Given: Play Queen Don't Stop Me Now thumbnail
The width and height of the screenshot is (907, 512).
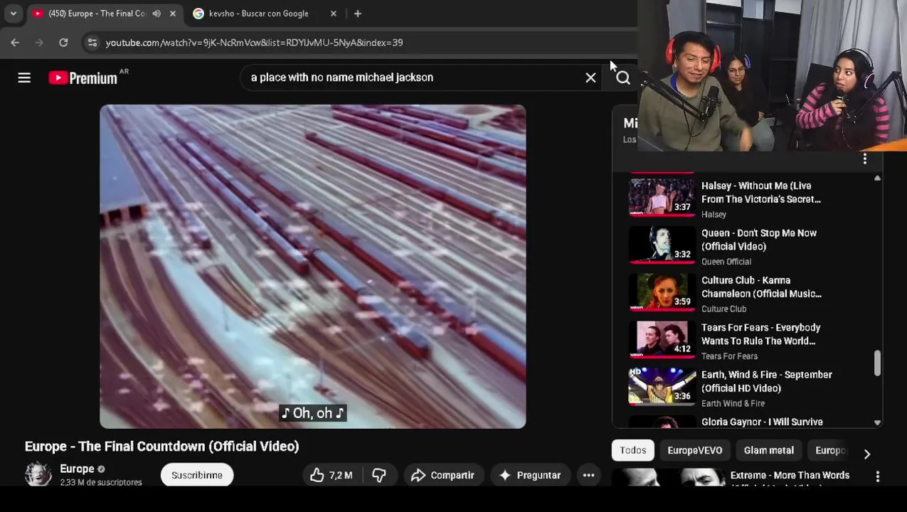Looking at the screenshot, I should [x=662, y=245].
